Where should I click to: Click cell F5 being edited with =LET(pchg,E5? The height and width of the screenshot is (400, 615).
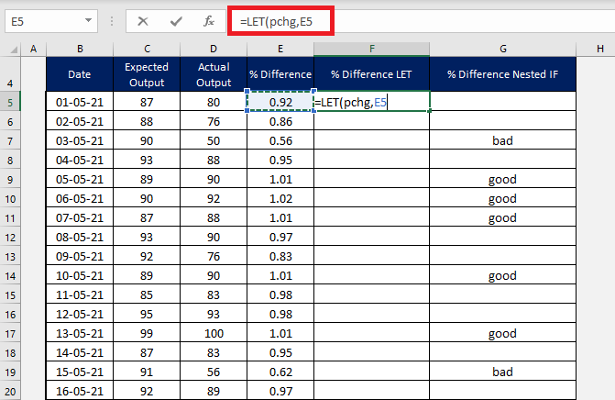(371, 102)
